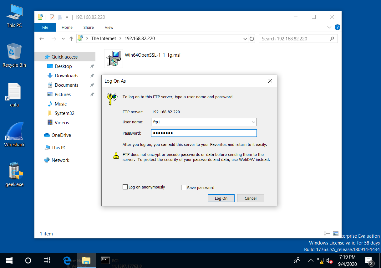
Task: Click the muted volume tray icon
Action: click(x=329, y=260)
